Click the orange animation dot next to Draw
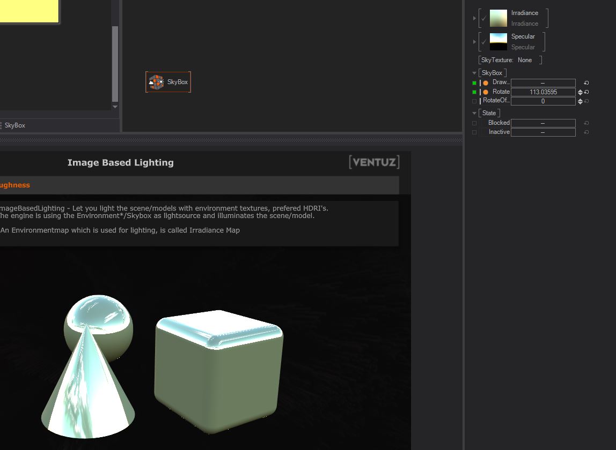This screenshot has height=450, width=616. [486, 83]
